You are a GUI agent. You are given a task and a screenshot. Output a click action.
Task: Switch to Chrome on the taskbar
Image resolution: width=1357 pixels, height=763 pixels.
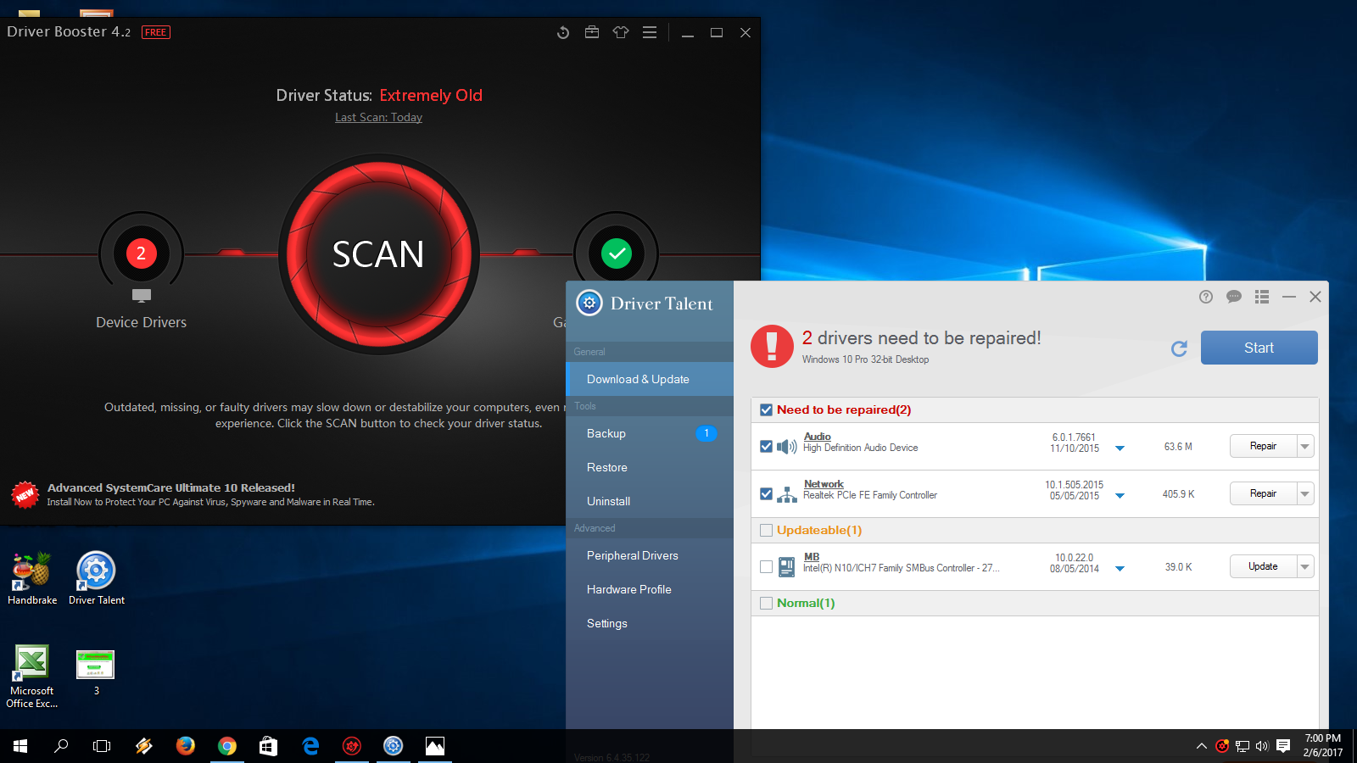coord(226,746)
